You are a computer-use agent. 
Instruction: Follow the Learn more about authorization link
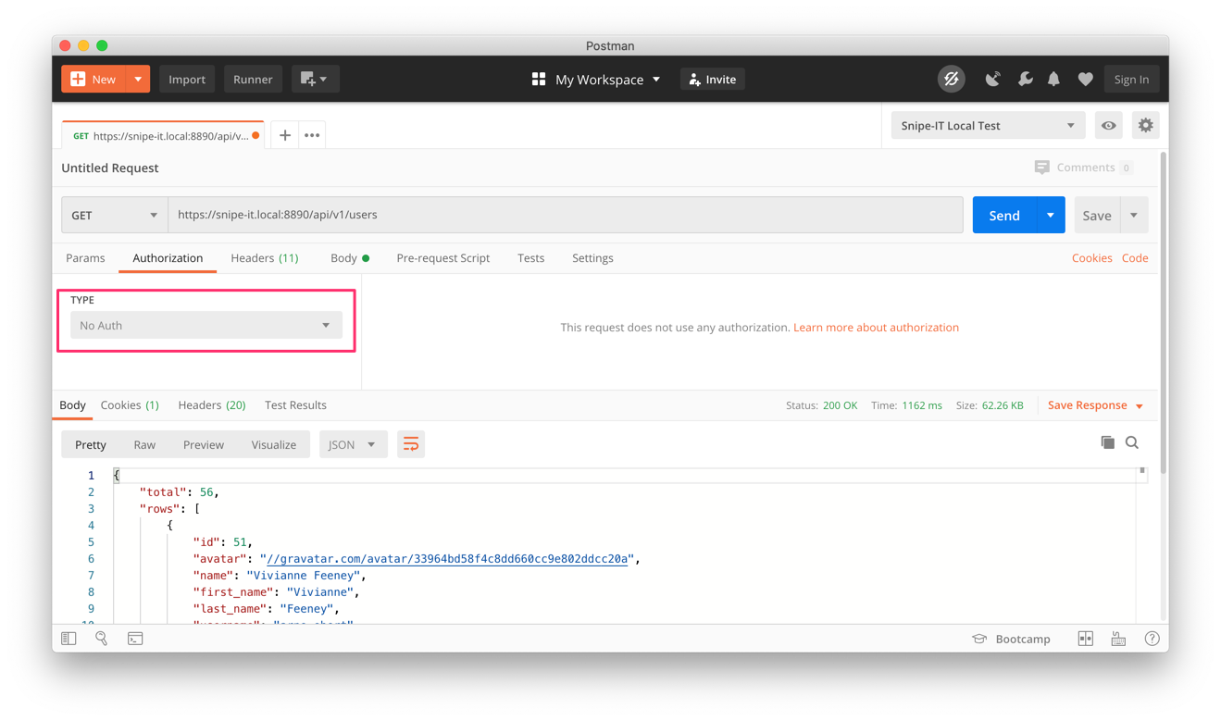[876, 328]
